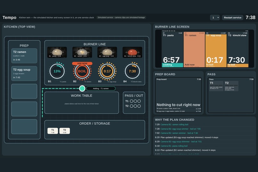Click the Nothing to cut right now message
Viewport: 258px width, 172px height.
click(x=178, y=105)
